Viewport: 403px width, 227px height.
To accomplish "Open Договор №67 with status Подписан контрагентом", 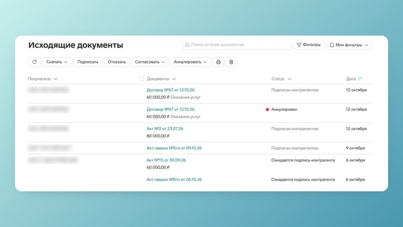I will (x=170, y=90).
